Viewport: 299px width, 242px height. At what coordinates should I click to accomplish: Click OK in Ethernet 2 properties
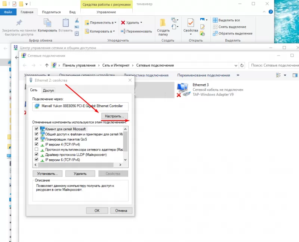[97, 211]
